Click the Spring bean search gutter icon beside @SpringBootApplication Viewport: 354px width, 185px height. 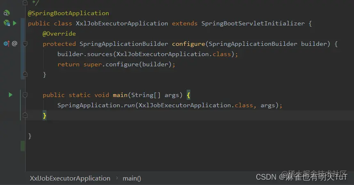pyautogui.click(x=7, y=13)
